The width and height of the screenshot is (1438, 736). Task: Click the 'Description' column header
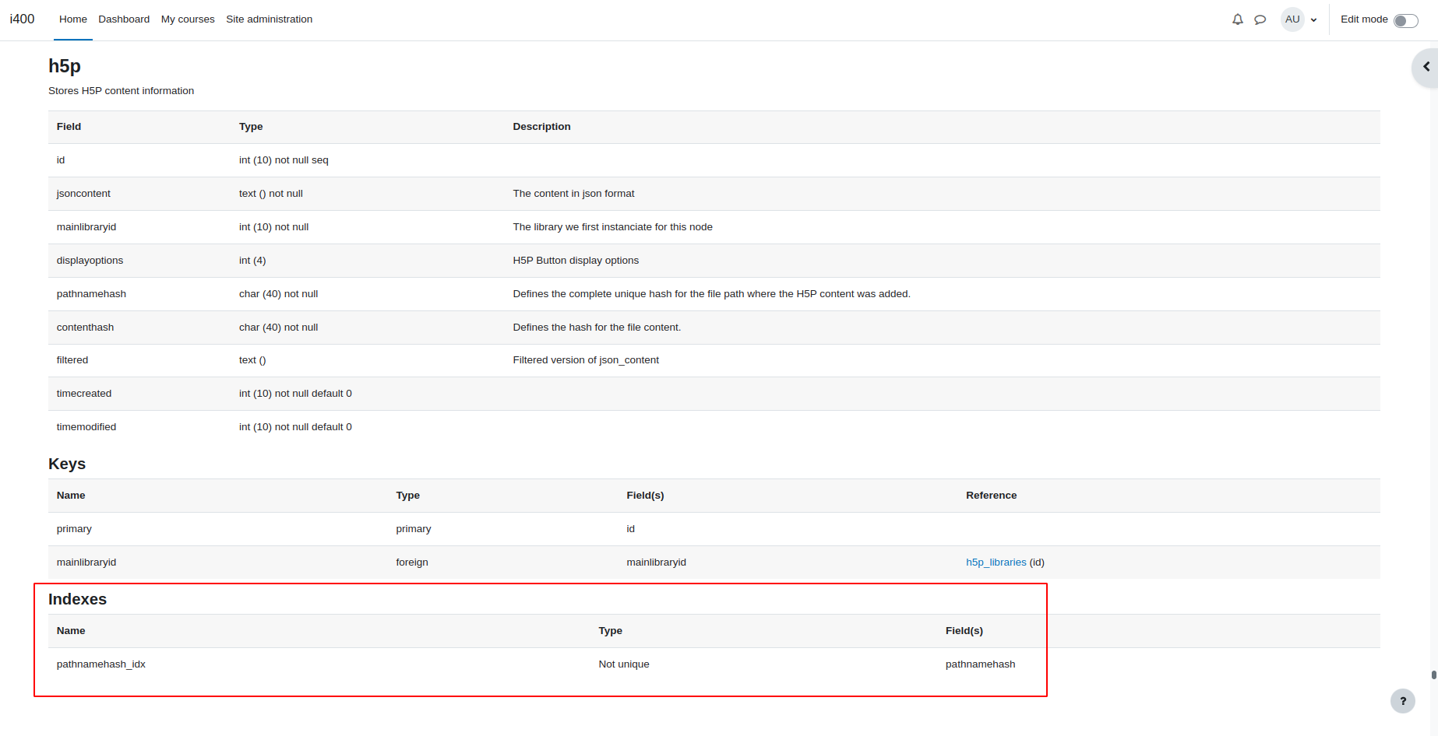[x=541, y=127]
